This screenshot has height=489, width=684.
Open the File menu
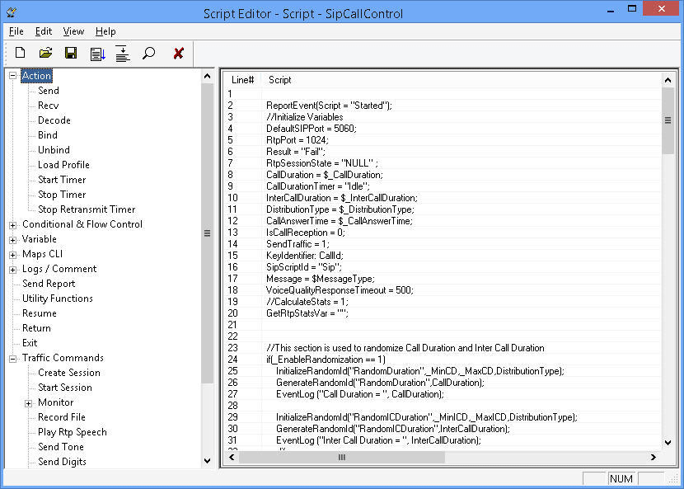click(16, 31)
